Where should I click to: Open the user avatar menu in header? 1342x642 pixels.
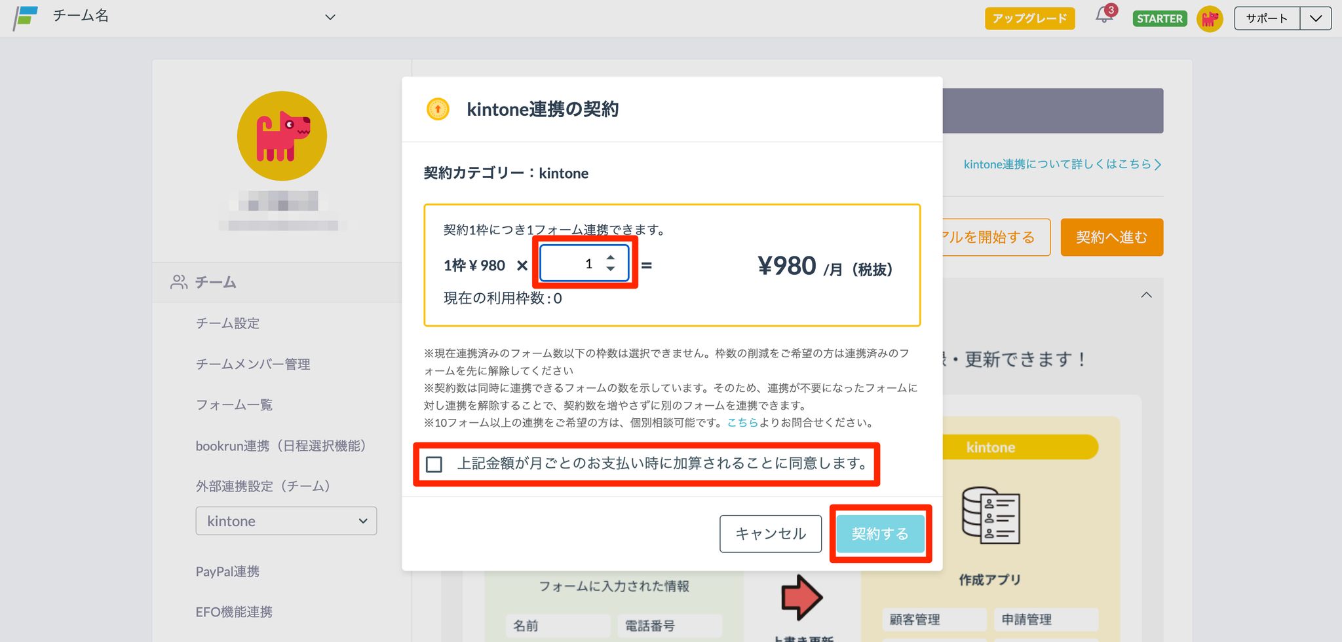point(1210,18)
